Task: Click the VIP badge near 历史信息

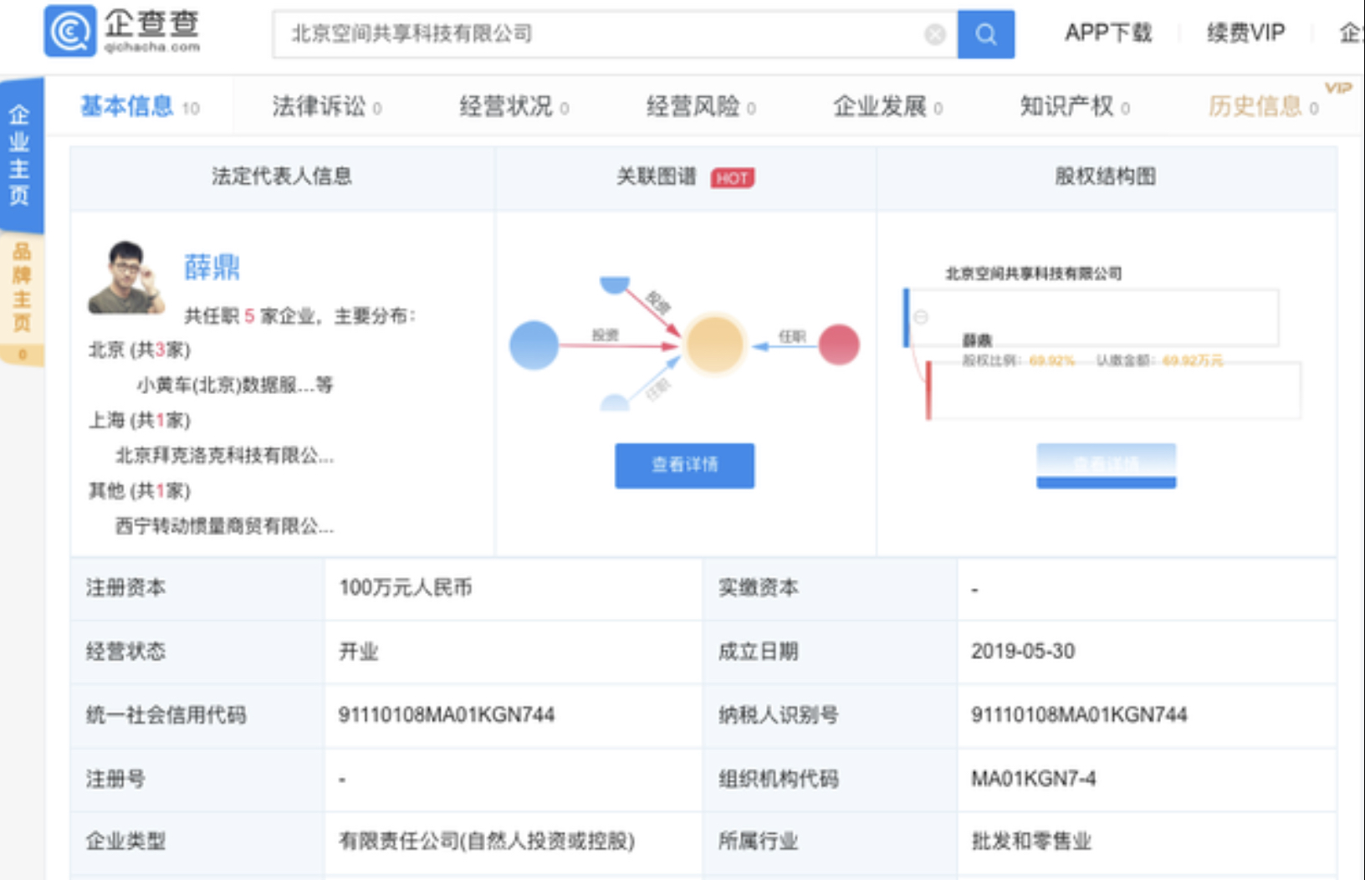Action: pos(1337,88)
